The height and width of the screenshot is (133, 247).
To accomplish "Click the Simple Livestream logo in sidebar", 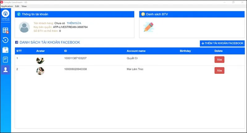I will click(x=6, y=16).
